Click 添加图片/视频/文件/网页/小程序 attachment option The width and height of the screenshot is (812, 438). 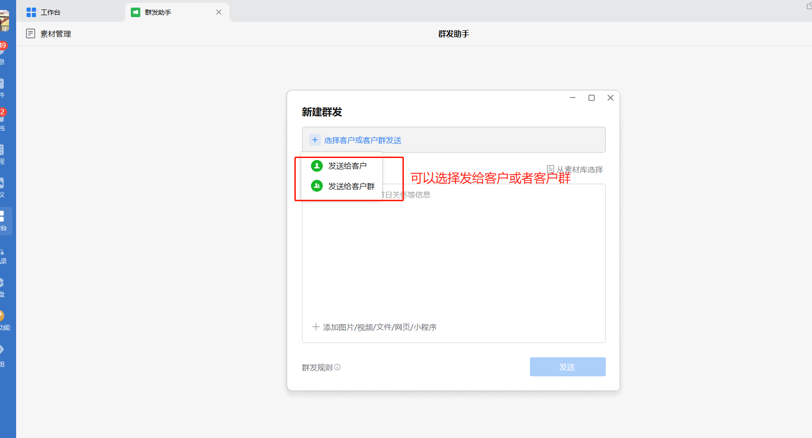[x=374, y=327]
